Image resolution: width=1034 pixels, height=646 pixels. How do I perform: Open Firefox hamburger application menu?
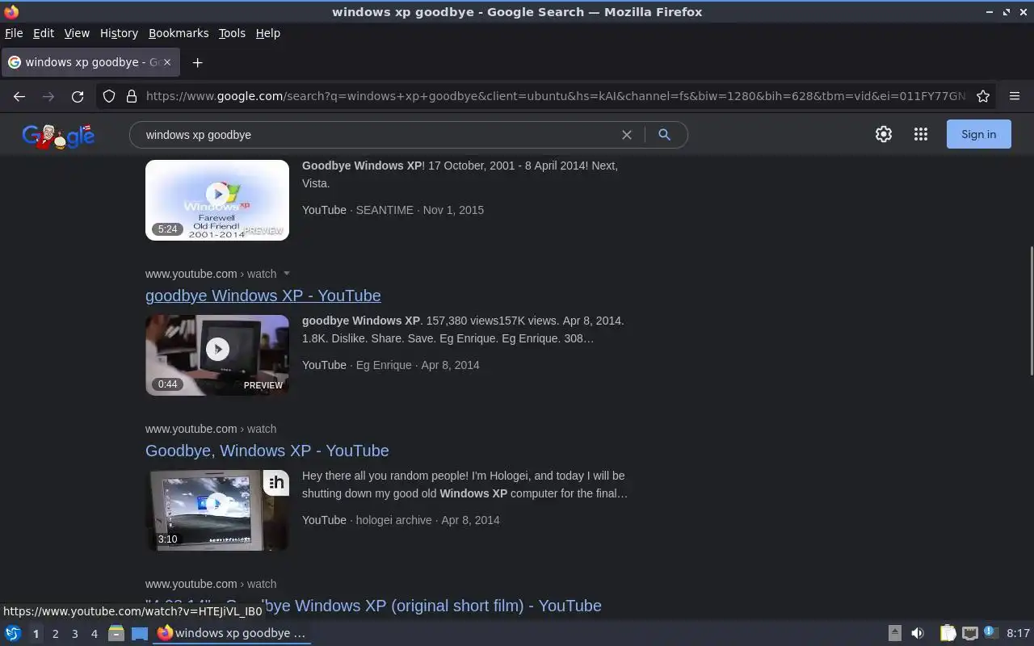[x=1015, y=96]
